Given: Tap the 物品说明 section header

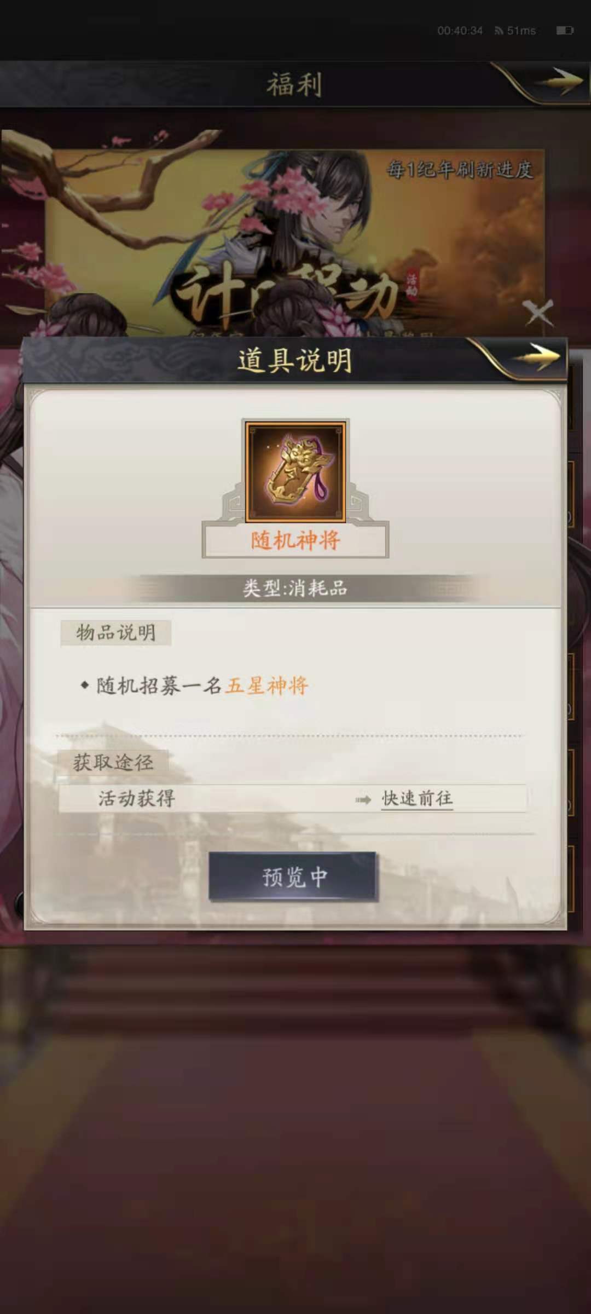Looking at the screenshot, I should click(x=115, y=633).
